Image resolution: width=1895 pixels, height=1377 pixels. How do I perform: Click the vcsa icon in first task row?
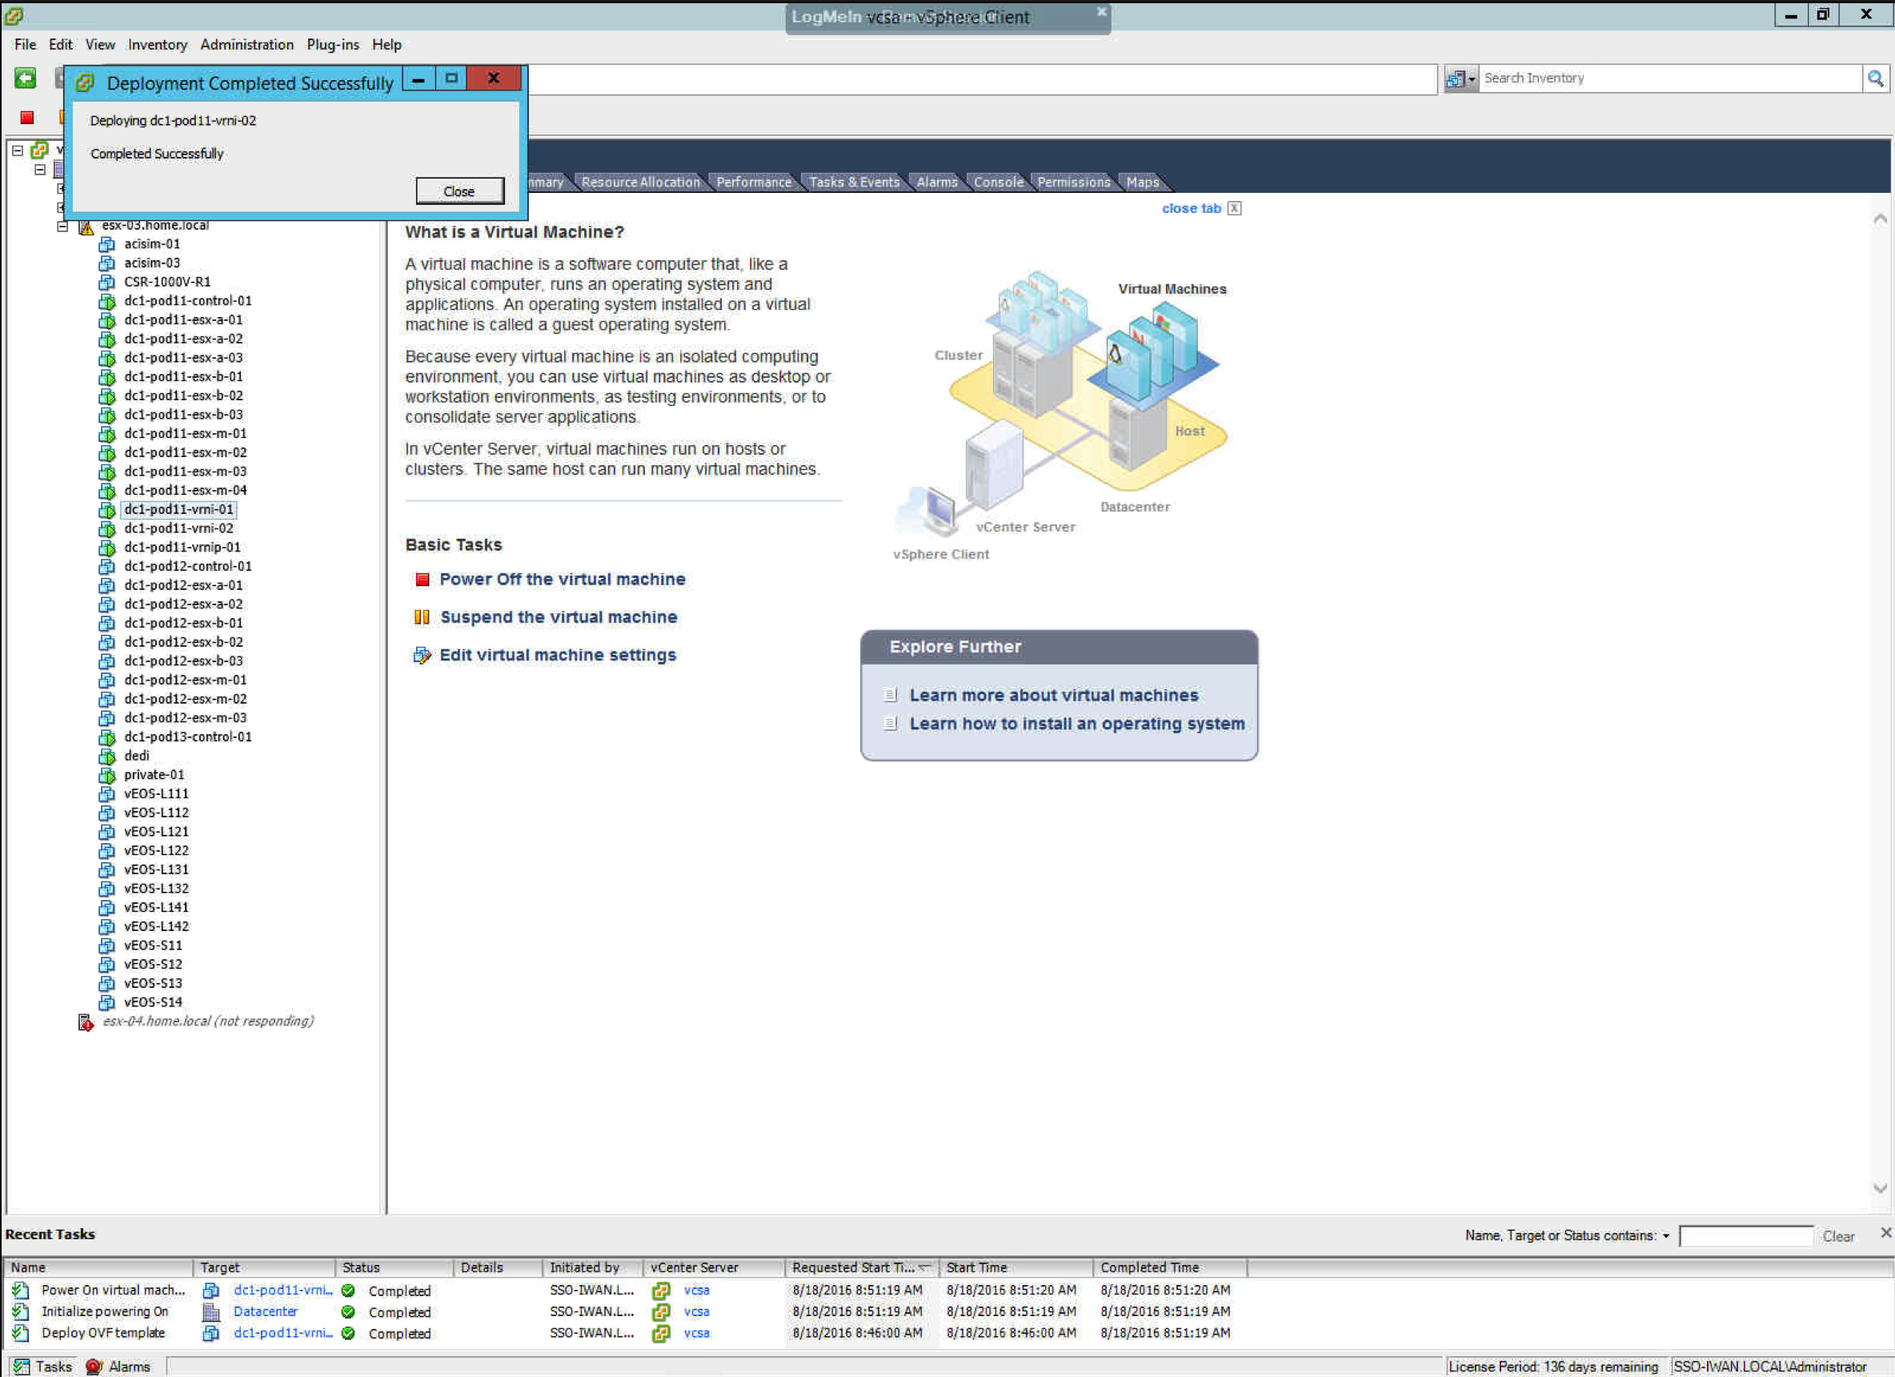[661, 1290]
